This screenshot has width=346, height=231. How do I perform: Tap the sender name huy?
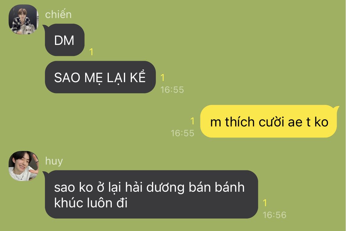pos(54,161)
